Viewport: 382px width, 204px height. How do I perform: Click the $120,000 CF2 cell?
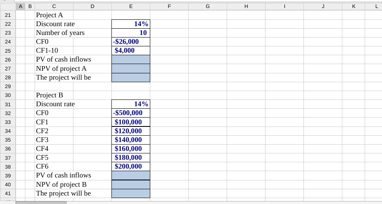pyautogui.click(x=131, y=131)
